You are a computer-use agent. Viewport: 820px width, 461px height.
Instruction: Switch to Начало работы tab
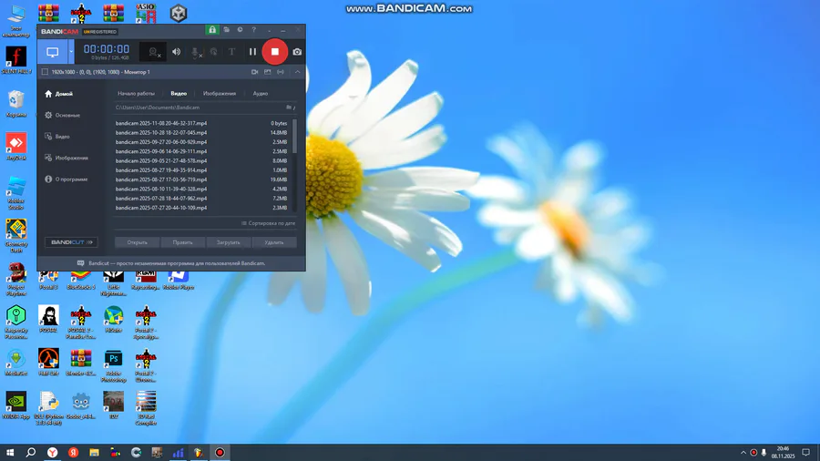click(136, 94)
